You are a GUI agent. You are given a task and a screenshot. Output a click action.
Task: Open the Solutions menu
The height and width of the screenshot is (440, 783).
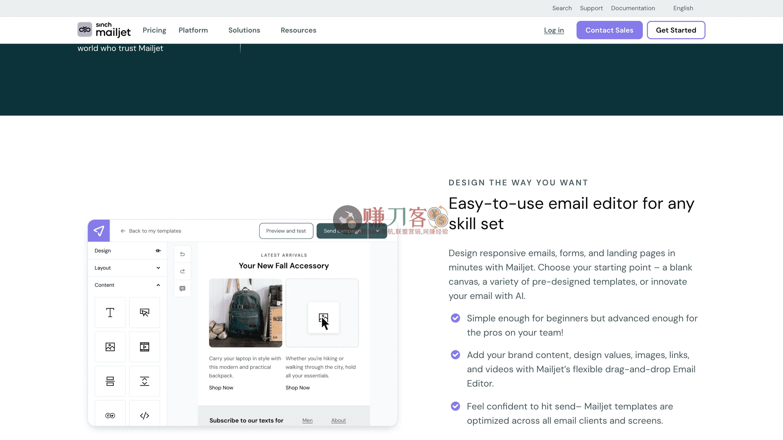click(x=244, y=30)
